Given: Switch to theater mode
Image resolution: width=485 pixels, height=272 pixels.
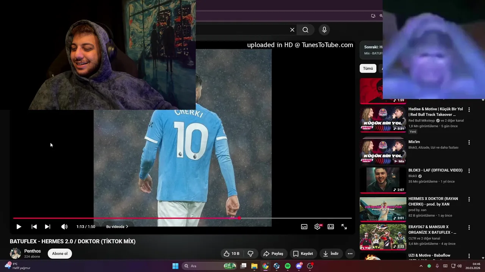Looking at the screenshot, I should click(x=331, y=227).
